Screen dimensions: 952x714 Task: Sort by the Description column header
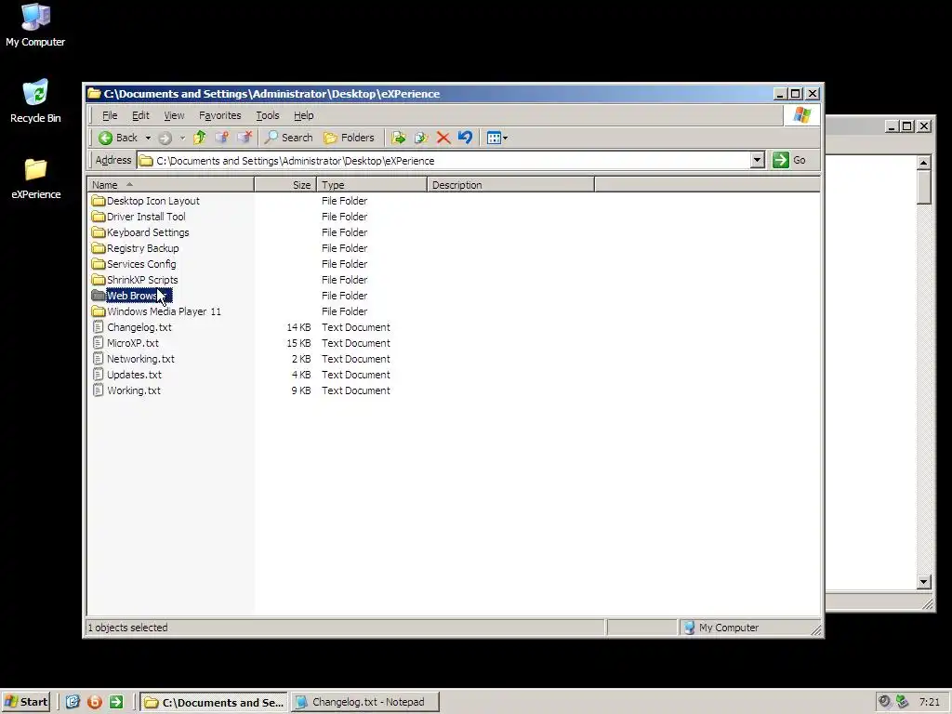point(510,185)
